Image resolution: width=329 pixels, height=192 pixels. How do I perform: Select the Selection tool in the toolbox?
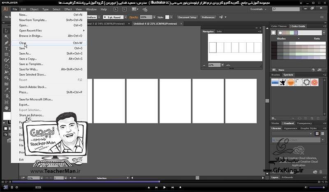[7, 31]
